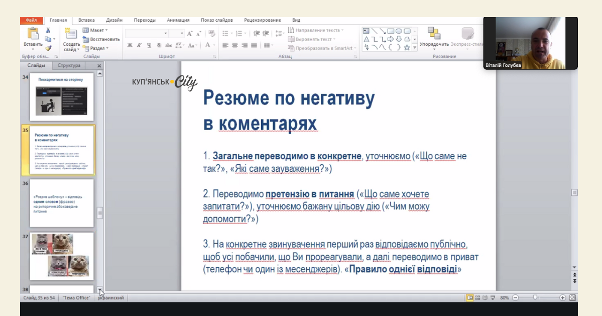Click the Восстановить reset slide icon

pos(86,39)
